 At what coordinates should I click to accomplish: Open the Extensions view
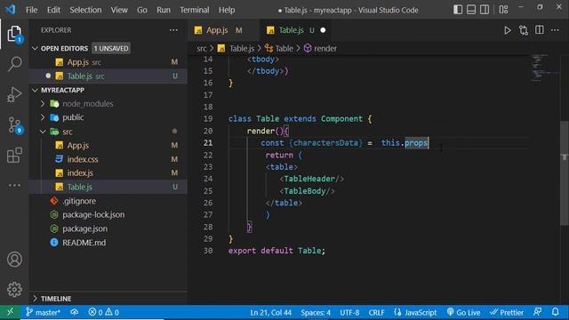coord(14,156)
